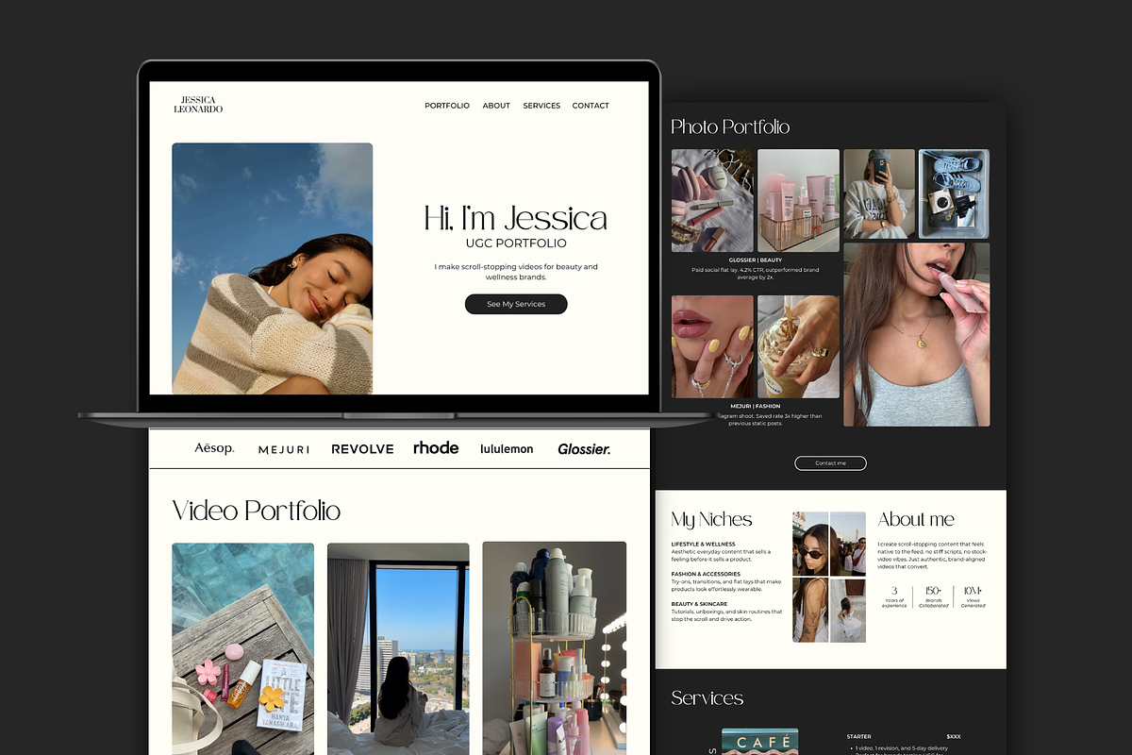The image size is (1132, 755).
Task: Click the lululemon brand logo
Action: (x=507, y=449)
